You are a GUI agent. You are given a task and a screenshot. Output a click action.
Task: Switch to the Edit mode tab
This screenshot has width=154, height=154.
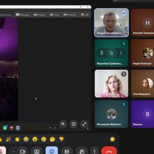click(x=85, y=15)
